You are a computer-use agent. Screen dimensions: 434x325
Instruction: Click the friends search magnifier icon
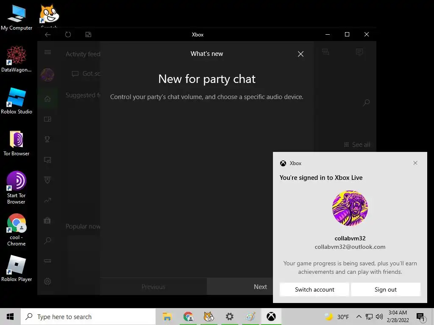pyautogui.click(x=366, y=103)
